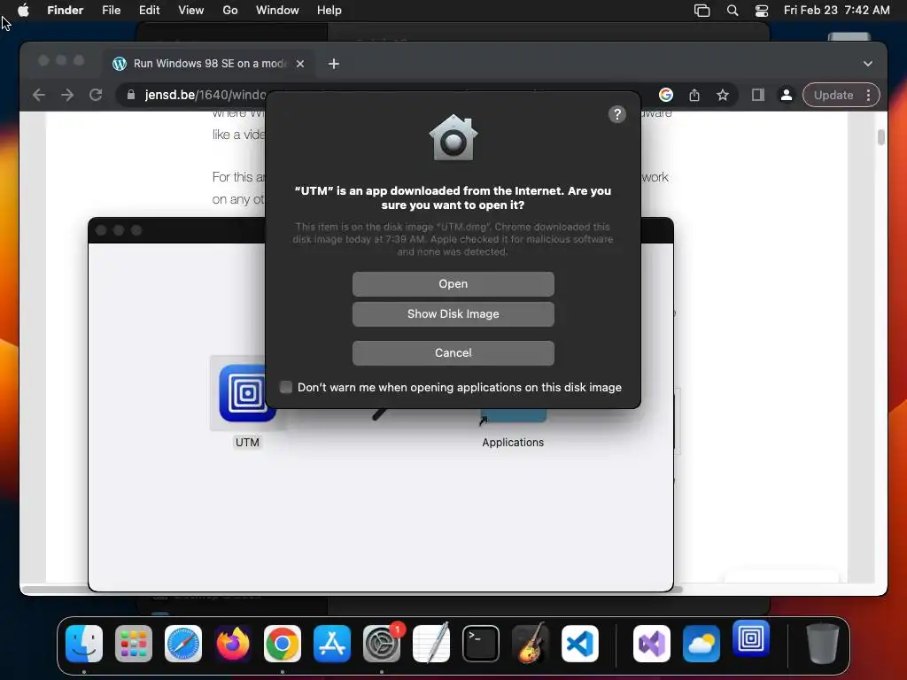
Task: Open the Window menu
Action: click(277, 10)
